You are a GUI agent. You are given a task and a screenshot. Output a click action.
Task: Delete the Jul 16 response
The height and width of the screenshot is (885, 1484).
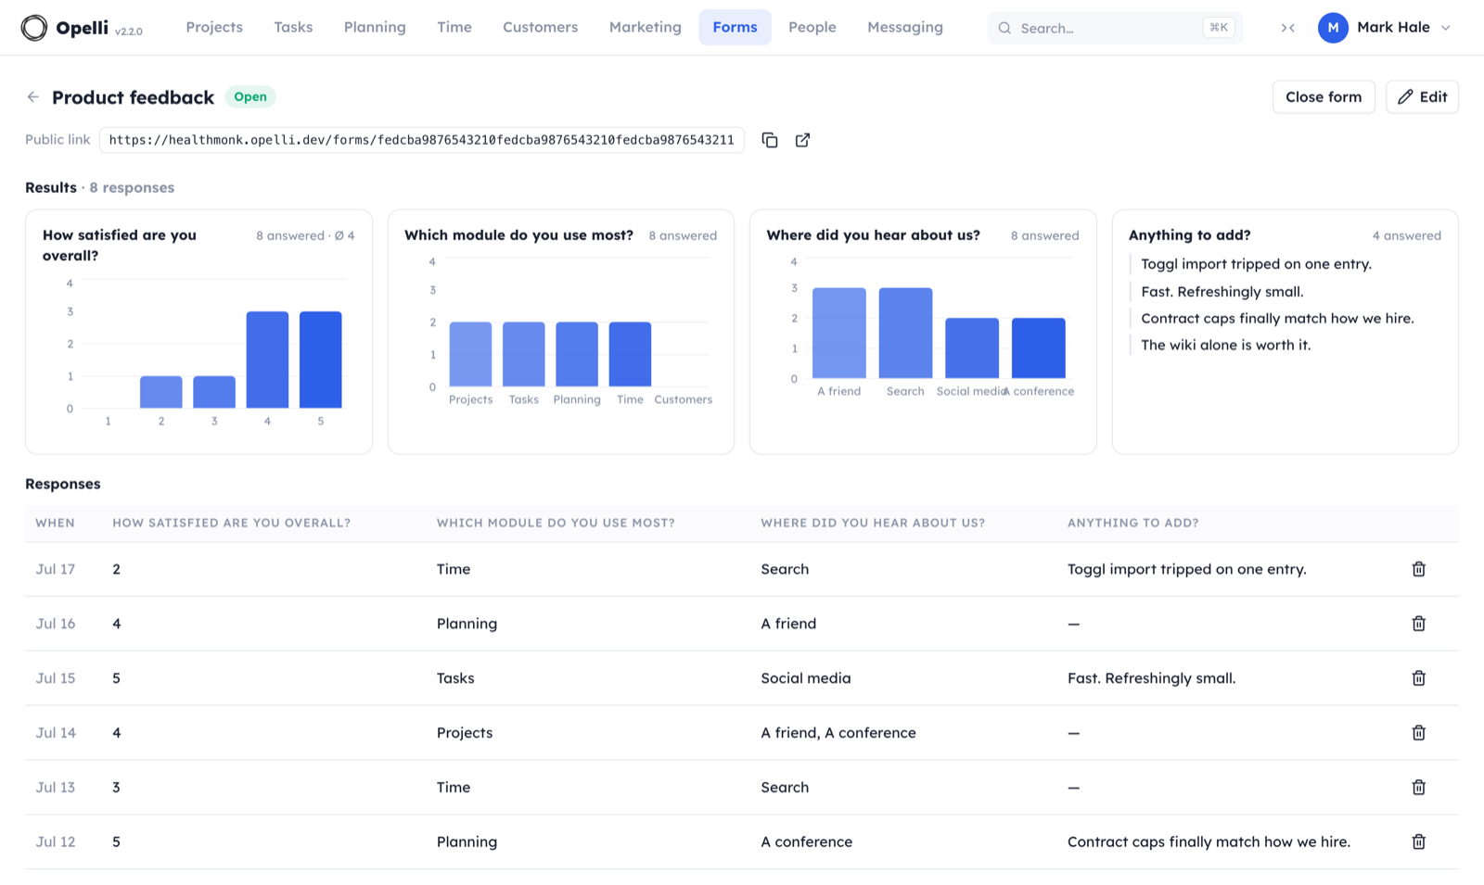point(1418,624)
